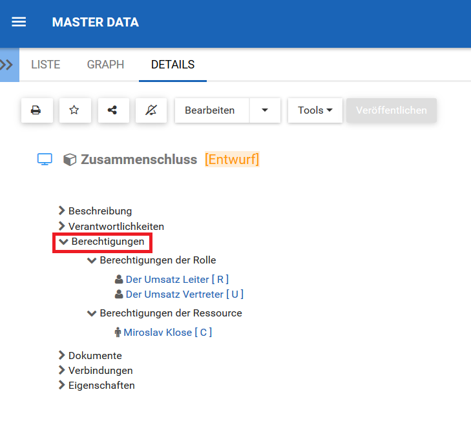Screen dimensions: 471x423
Task: Collapse Berechtigungen der Rolle subsection
Action: click(x=92, y=260)
